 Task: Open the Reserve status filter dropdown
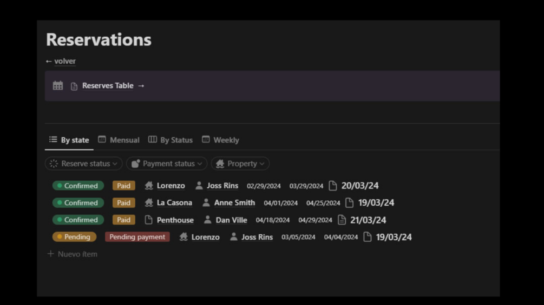coord(83,164)
